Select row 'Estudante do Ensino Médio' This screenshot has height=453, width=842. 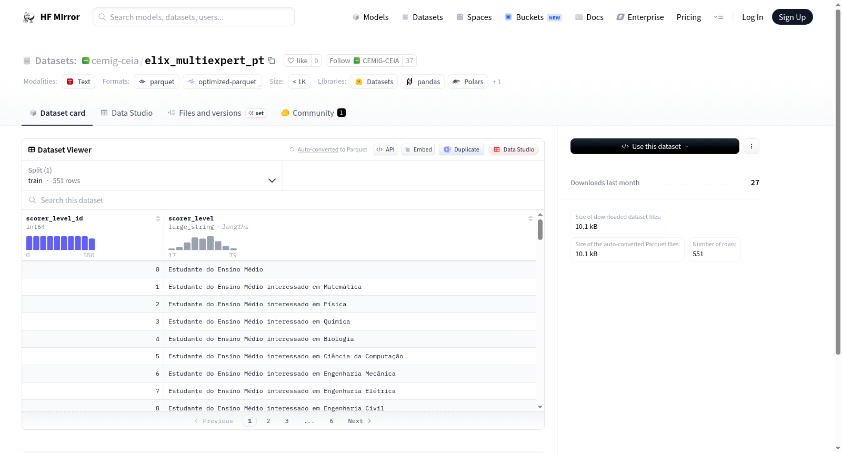279,269
